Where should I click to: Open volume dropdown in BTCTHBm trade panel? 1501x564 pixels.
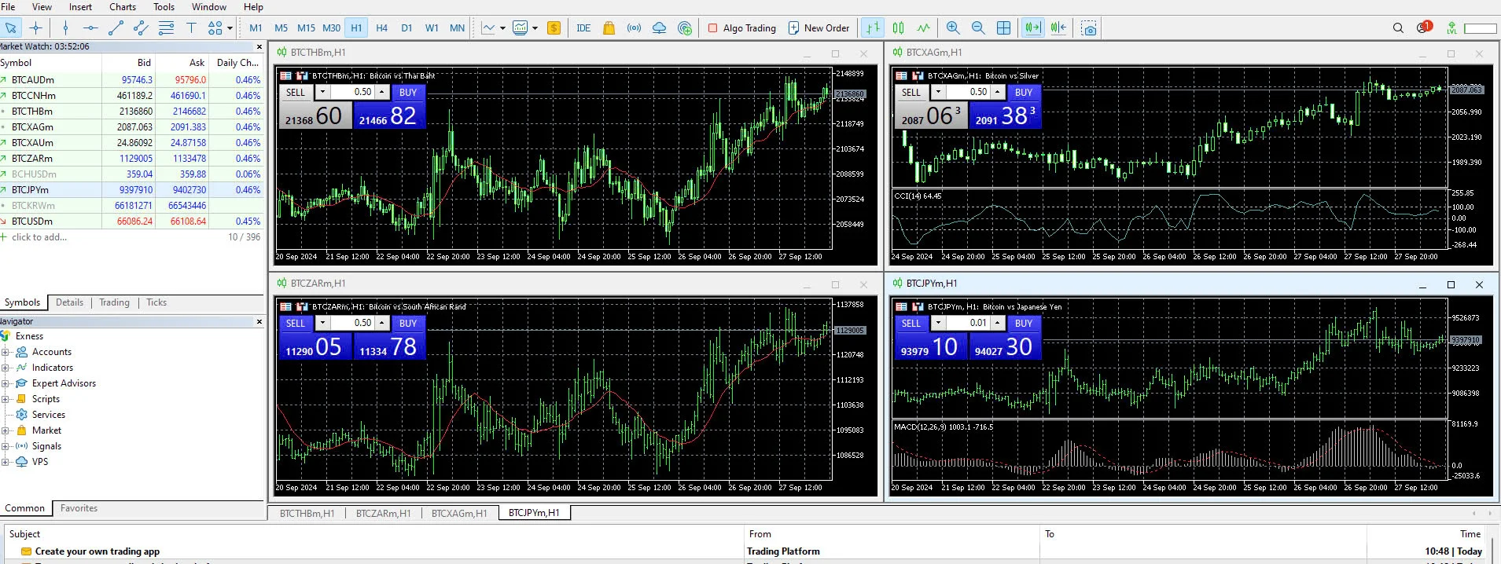pos(322,92)
